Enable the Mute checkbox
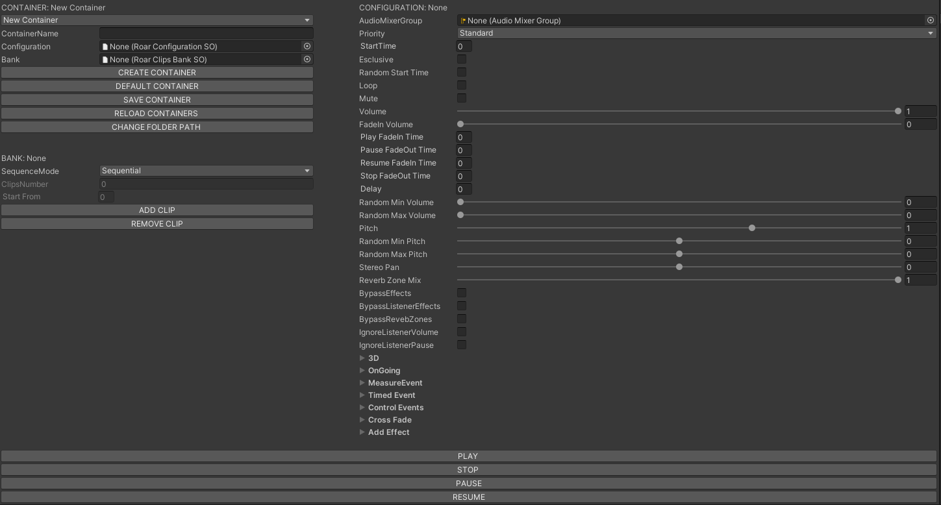941x505 pixels. [461, 98]
